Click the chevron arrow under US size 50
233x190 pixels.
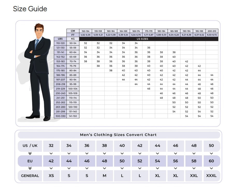coord(212,153)
